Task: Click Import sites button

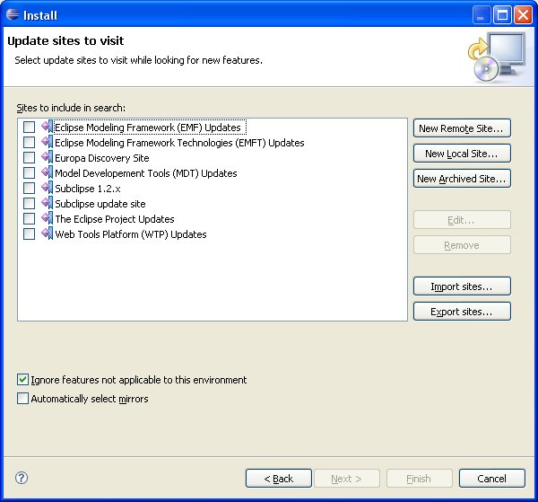Action: tap(462, 286)
